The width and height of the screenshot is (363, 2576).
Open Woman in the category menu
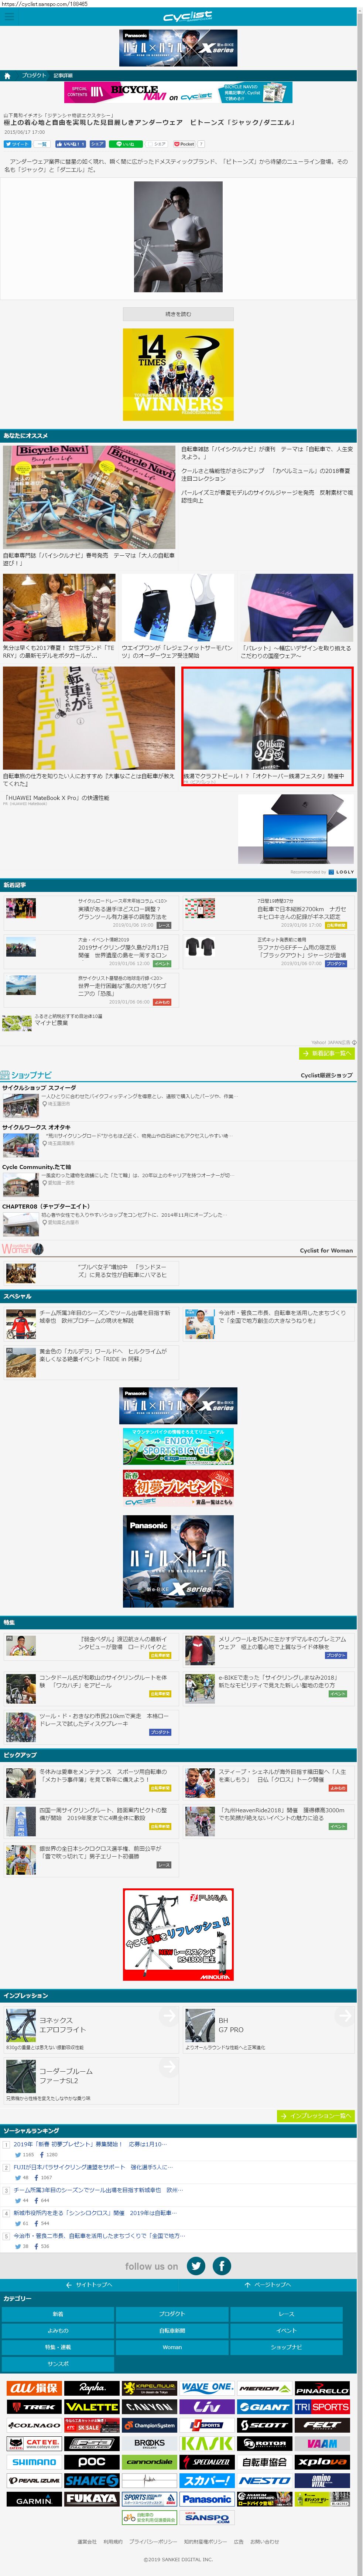172,2346
